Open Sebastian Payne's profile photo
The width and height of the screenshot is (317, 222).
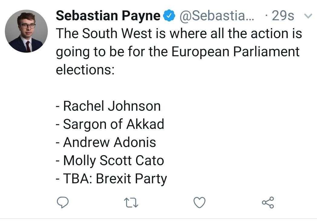click(x=26, y=31)
